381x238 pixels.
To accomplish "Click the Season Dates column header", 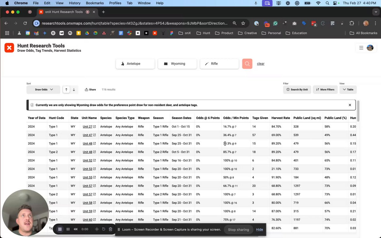I will tap(182, 118).
